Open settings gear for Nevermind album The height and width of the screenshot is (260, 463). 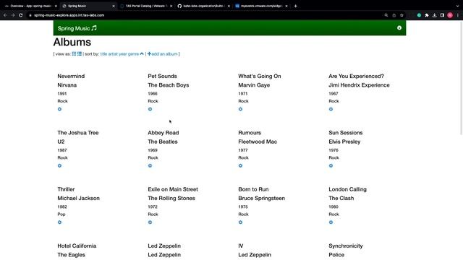click(x=59, y=109)
